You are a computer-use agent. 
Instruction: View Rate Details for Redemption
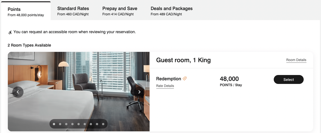coord(165,86)
